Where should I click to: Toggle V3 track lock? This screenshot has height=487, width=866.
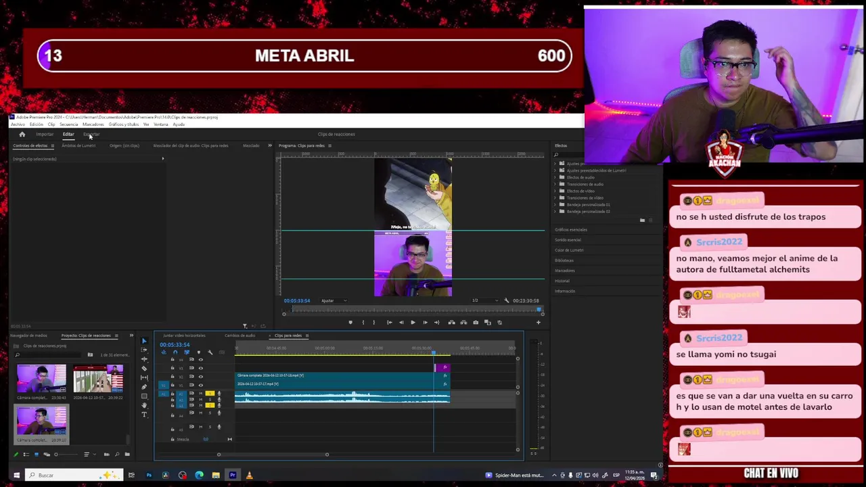pos(173,368)
